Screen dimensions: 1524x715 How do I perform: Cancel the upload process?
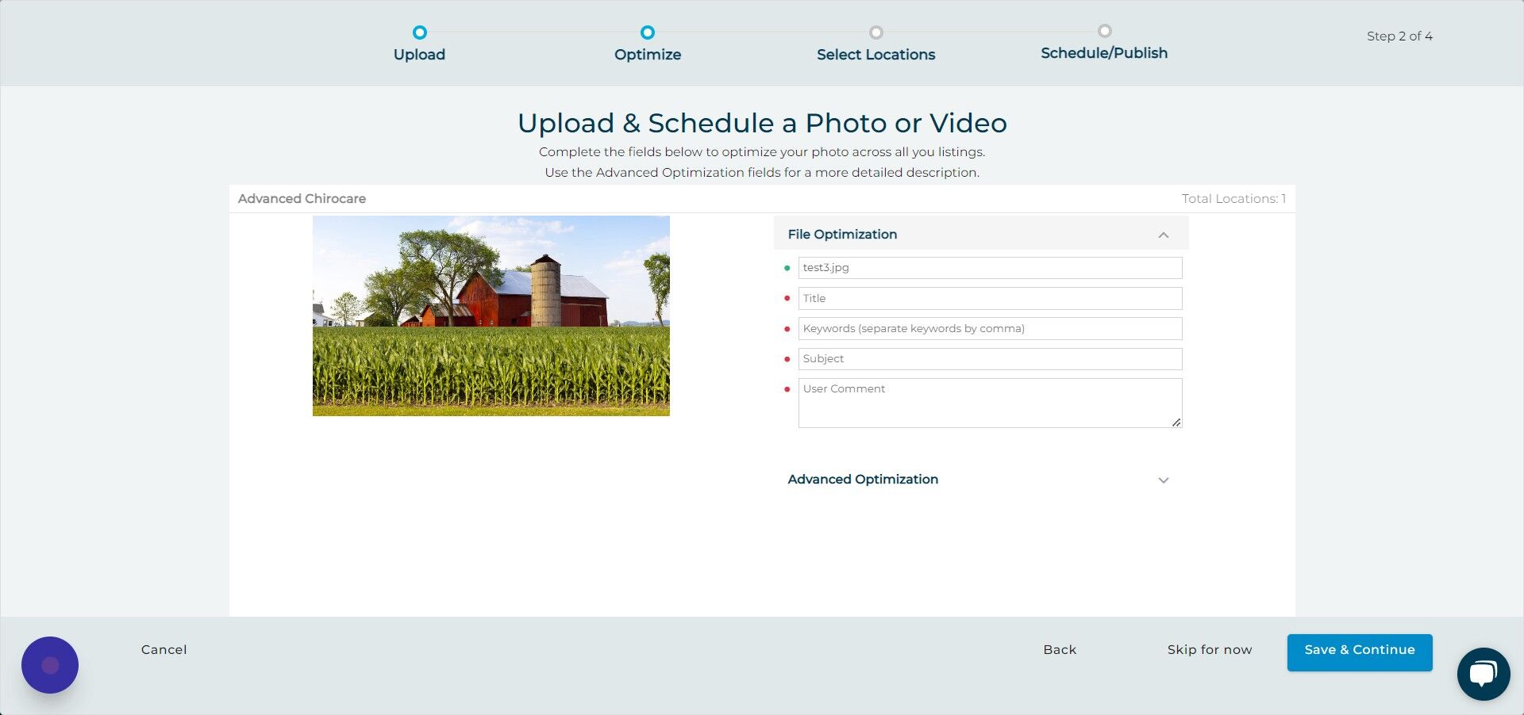(x=163, y=649)
